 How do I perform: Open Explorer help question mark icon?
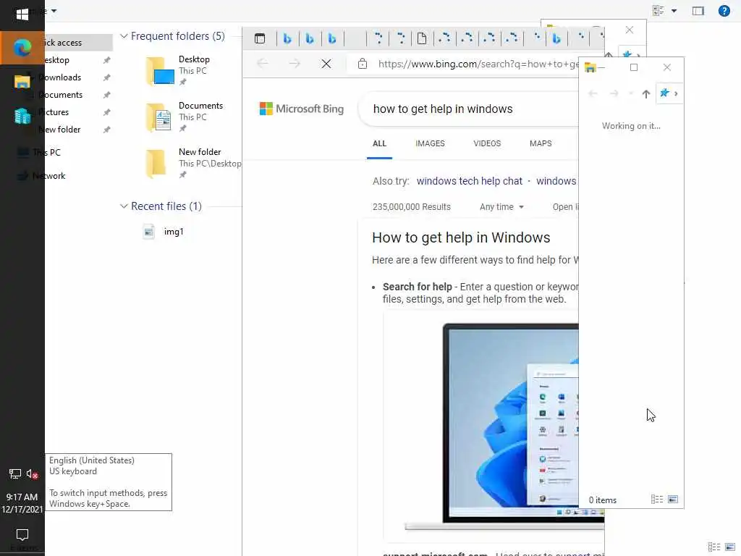coord(724,10)
